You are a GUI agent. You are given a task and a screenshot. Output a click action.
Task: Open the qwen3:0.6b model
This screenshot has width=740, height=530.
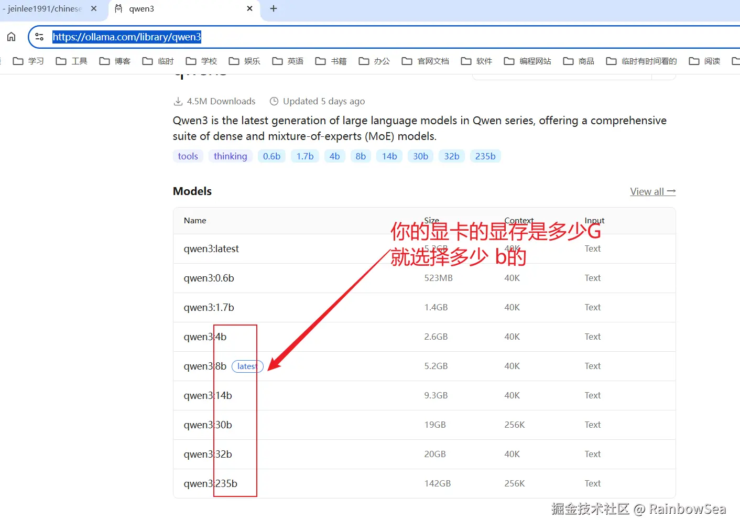point(209,278)
